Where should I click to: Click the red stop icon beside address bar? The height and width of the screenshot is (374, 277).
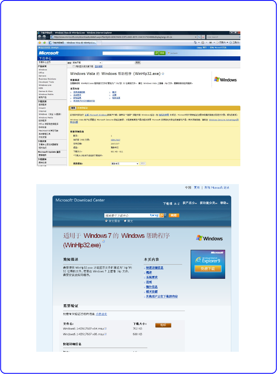coord(203,37)
